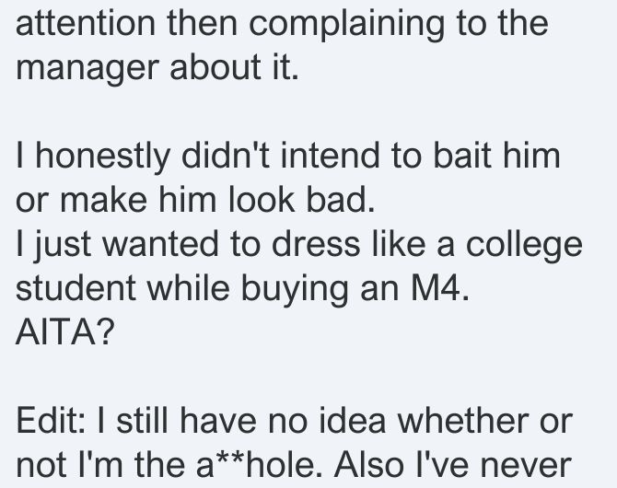617x488 pixels.
Task: Click the "AITA?" line
Action: (65, 331)
